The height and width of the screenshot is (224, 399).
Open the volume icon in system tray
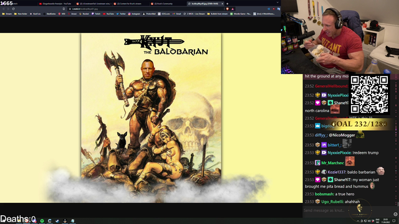(369, 221)
